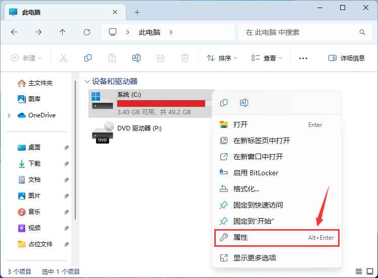Viewport: 378px width, 278px height.
Task: Click the monitor icon in address bar
Action: click(x=113, y=32)
